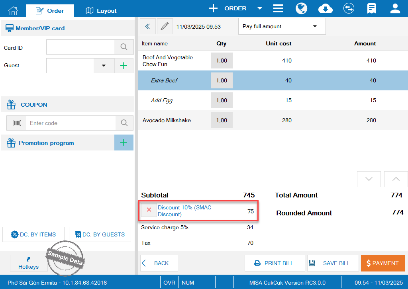Type in the coupon Enter code field
This screenshot has height=289, width=408.
click(71, 123)
